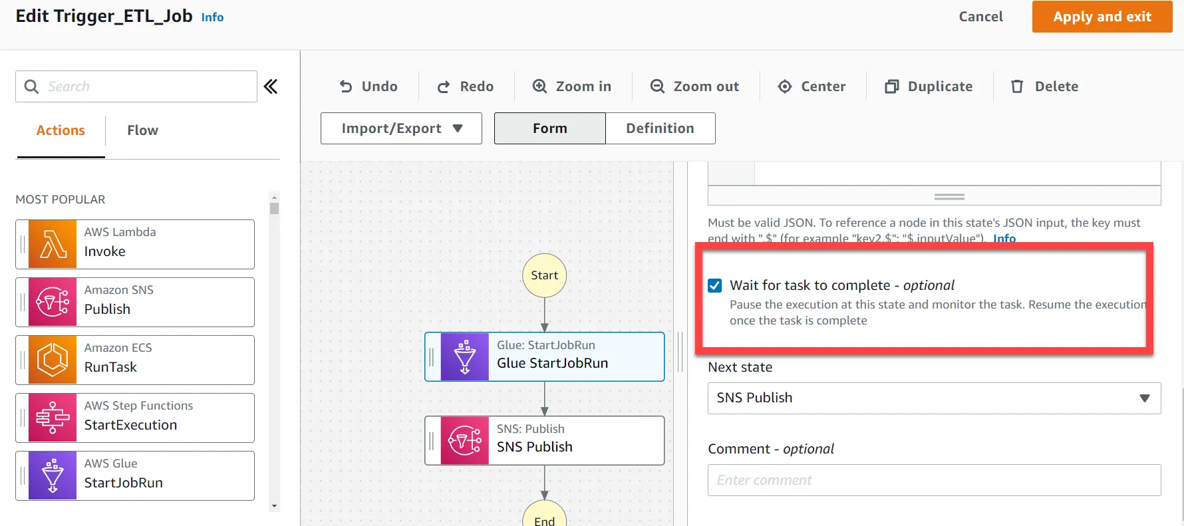Click the Redo arrow icon

pos(444,86)
